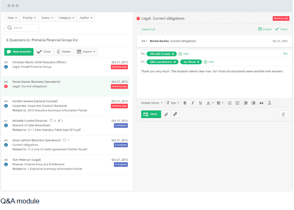Open the Andale Mono font dropdown

[152, 103]
